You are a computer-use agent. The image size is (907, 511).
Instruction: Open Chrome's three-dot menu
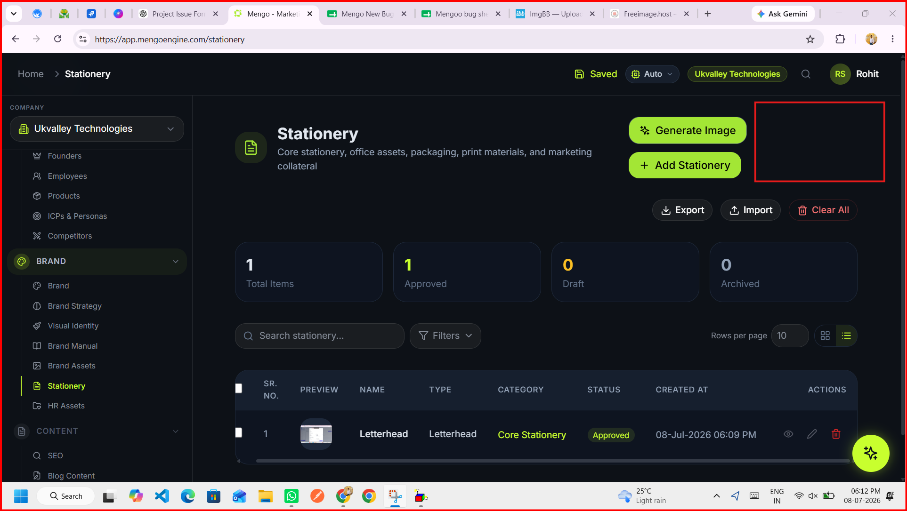point(892,39)
